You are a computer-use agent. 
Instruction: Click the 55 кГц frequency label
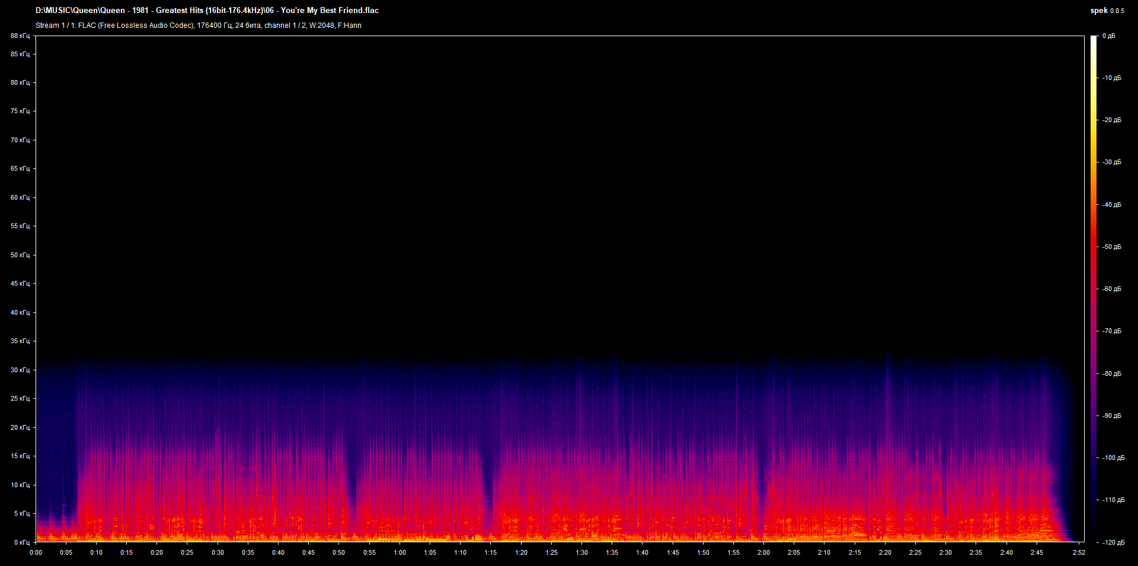click(x=20, y=226)
